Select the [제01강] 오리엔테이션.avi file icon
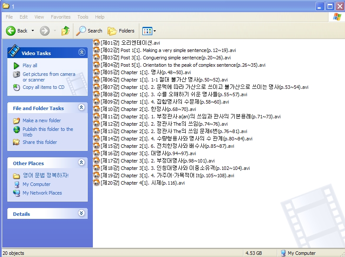The width and height of the screenshot is (345, 257). pos(96,42)
